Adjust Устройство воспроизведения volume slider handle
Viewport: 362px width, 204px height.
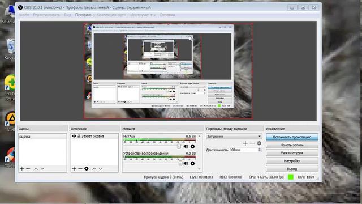[180, 163]
